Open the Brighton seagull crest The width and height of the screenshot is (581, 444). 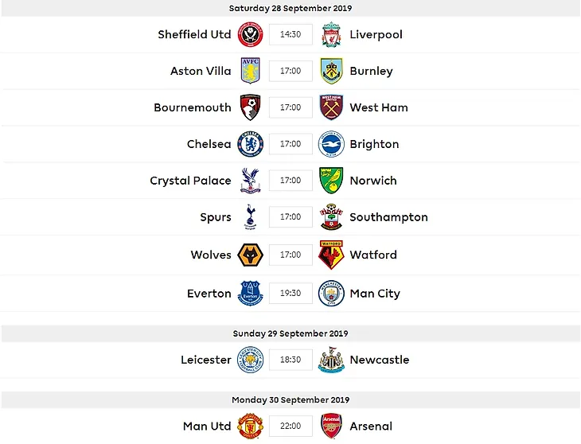click(331, 144)
